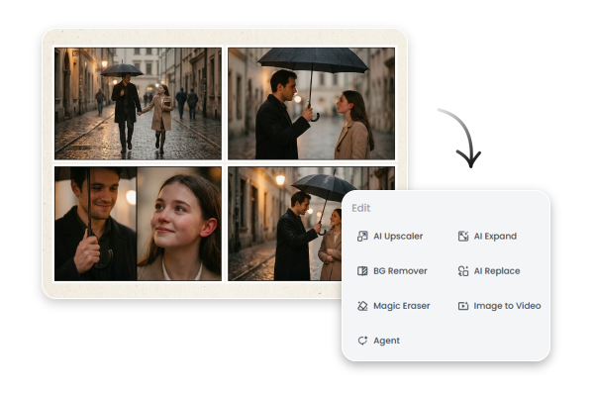Click the AI Upscaler icon

(362, 236)
